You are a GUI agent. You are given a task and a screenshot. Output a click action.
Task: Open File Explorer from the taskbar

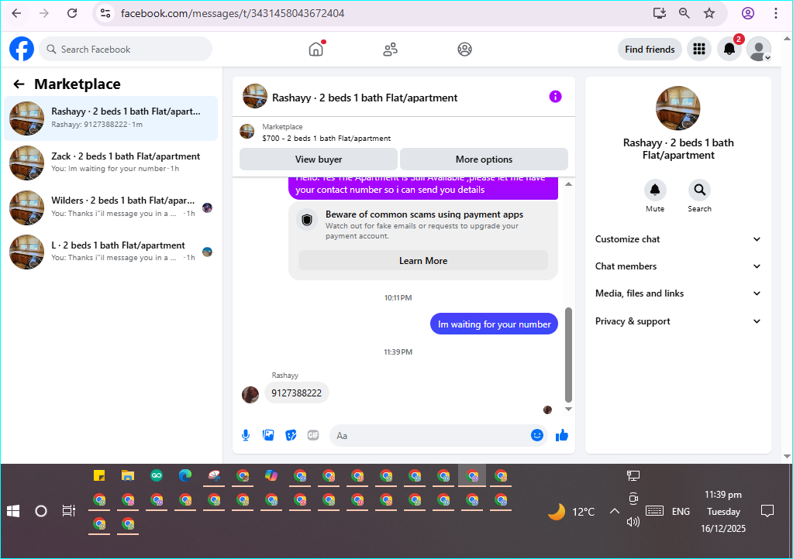(127, 475)
